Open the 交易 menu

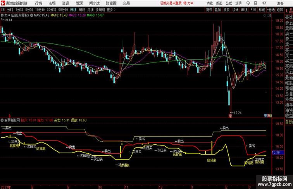tap(126, 3)
